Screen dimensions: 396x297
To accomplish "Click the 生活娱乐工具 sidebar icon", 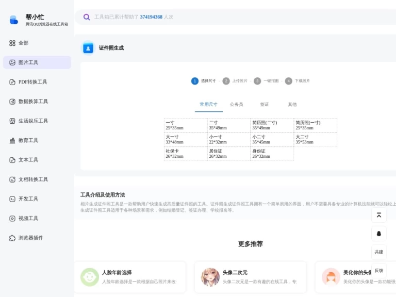I will click(12, 121).
